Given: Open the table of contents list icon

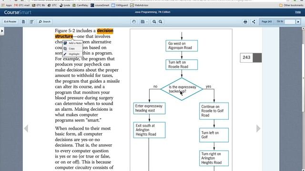Looking at the screenshot, I should (x=31, y=21).
